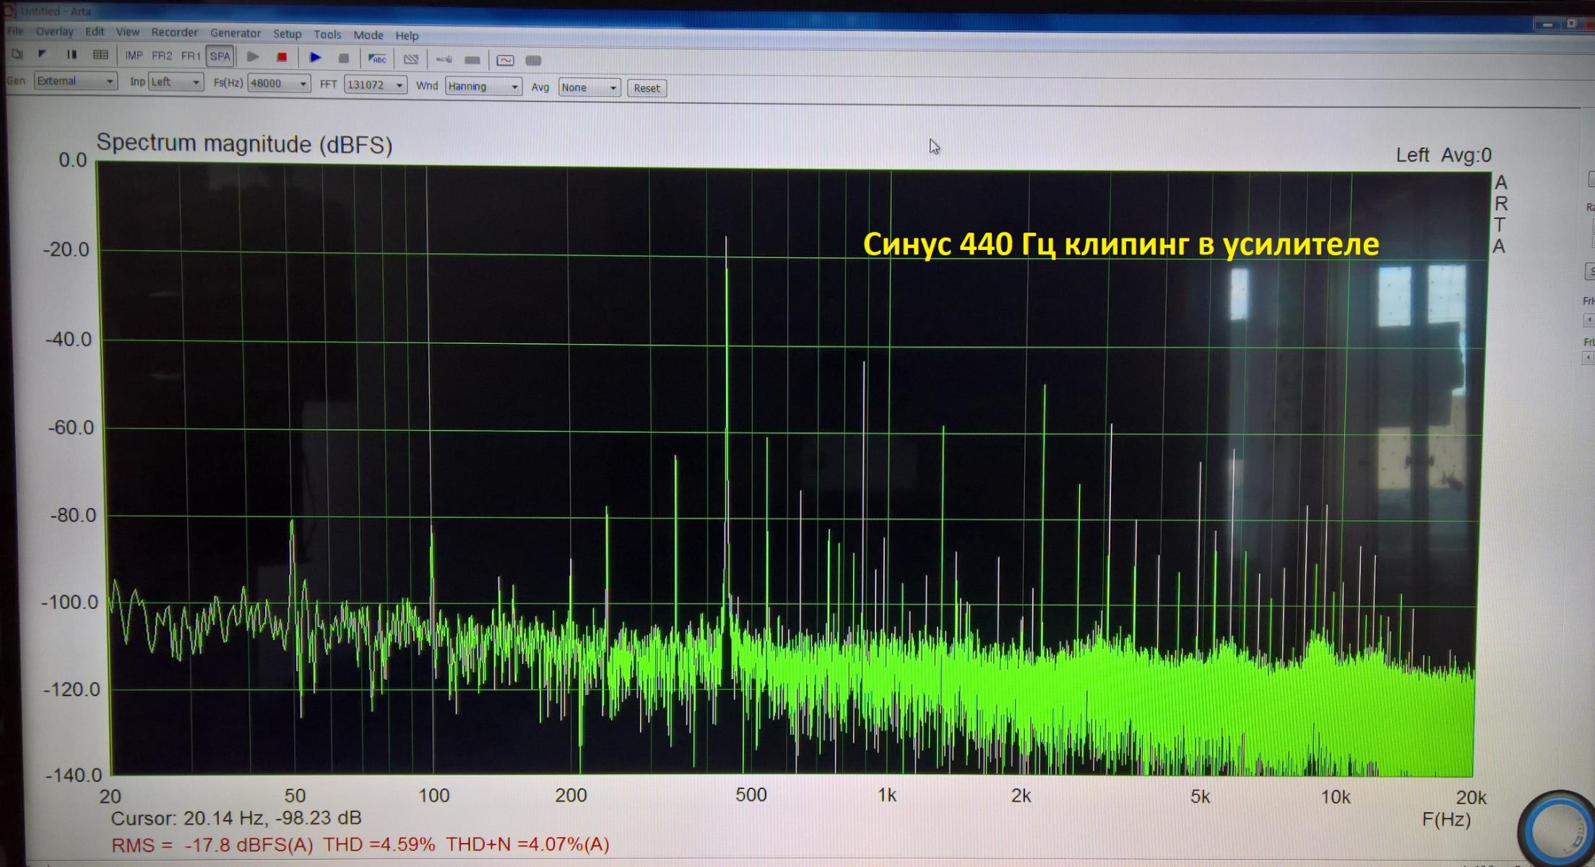Click the red stop recording icon
The height and width of the screenshot is (867, 1595).
click(282, 57)
